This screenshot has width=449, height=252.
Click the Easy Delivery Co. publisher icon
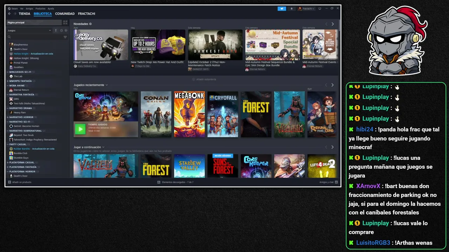pos(75,66)
